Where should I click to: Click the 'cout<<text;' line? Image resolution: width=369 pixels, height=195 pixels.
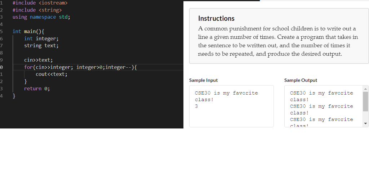pyautogui.click(x=51, y=74)
